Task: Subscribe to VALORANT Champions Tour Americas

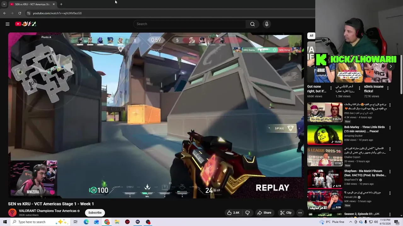Action: click(x=95, y=213)
